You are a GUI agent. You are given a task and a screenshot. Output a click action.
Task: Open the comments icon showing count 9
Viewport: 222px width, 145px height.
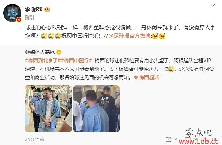coord(188,139)
